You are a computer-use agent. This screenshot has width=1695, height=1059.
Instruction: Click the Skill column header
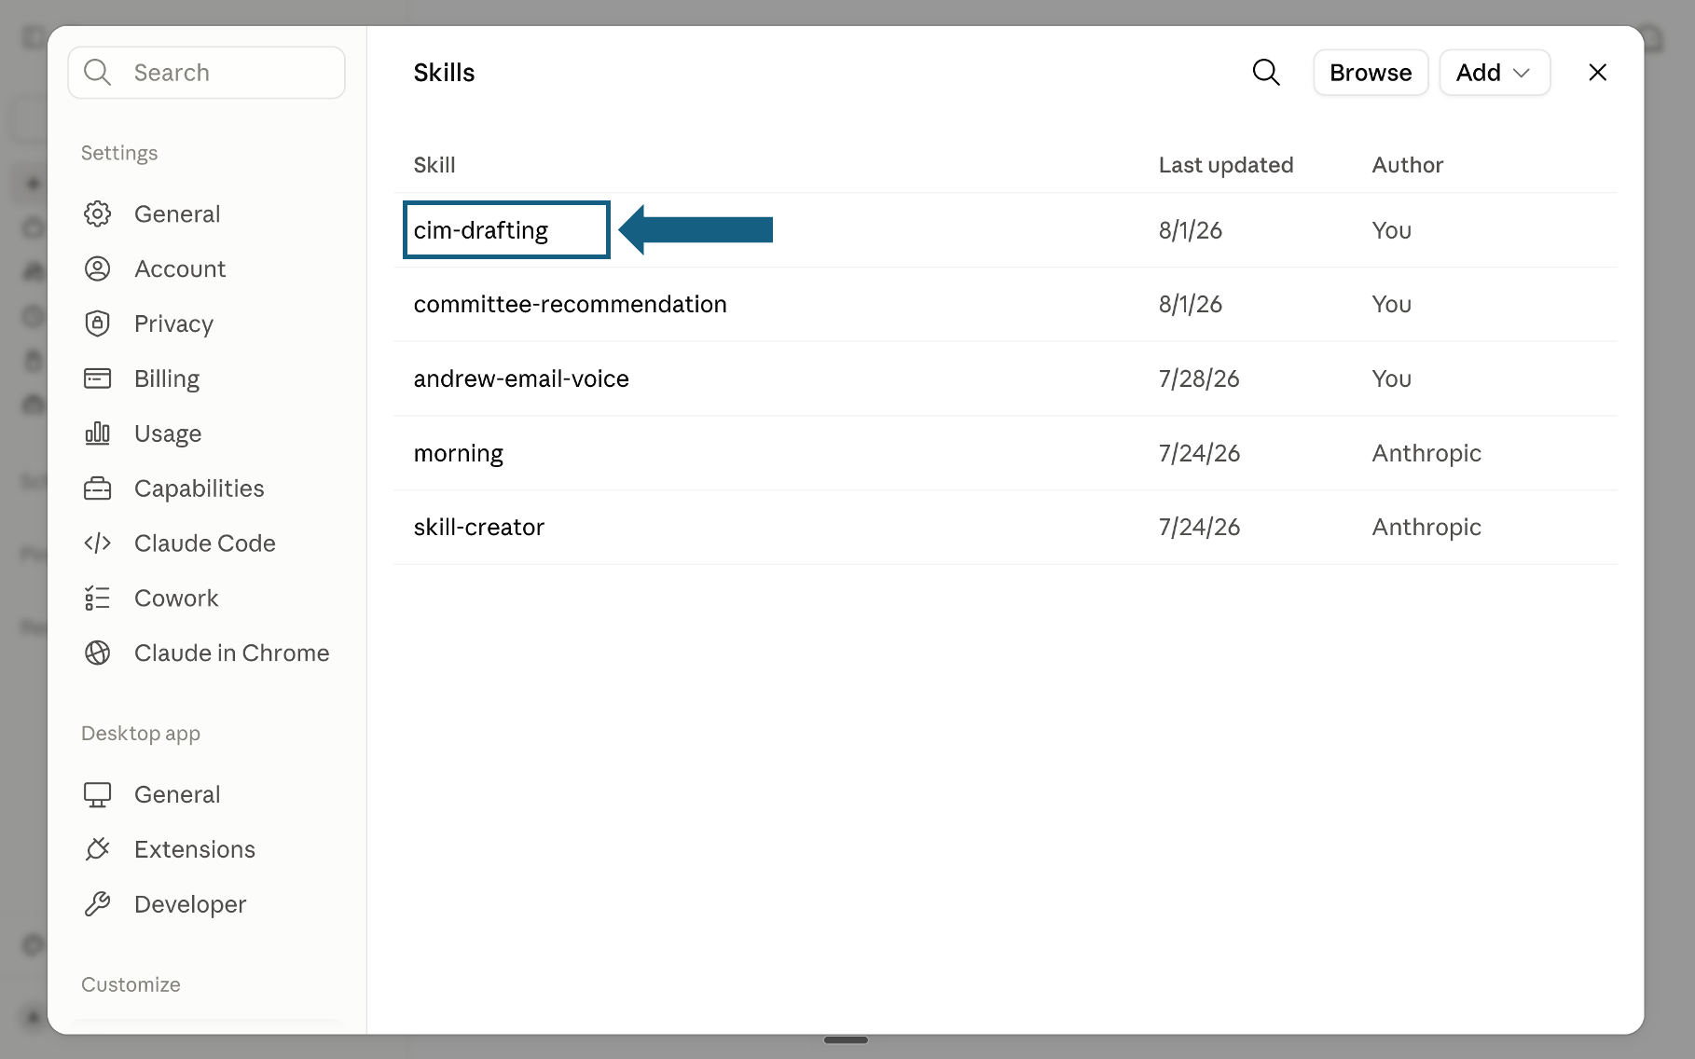point(434,165)
